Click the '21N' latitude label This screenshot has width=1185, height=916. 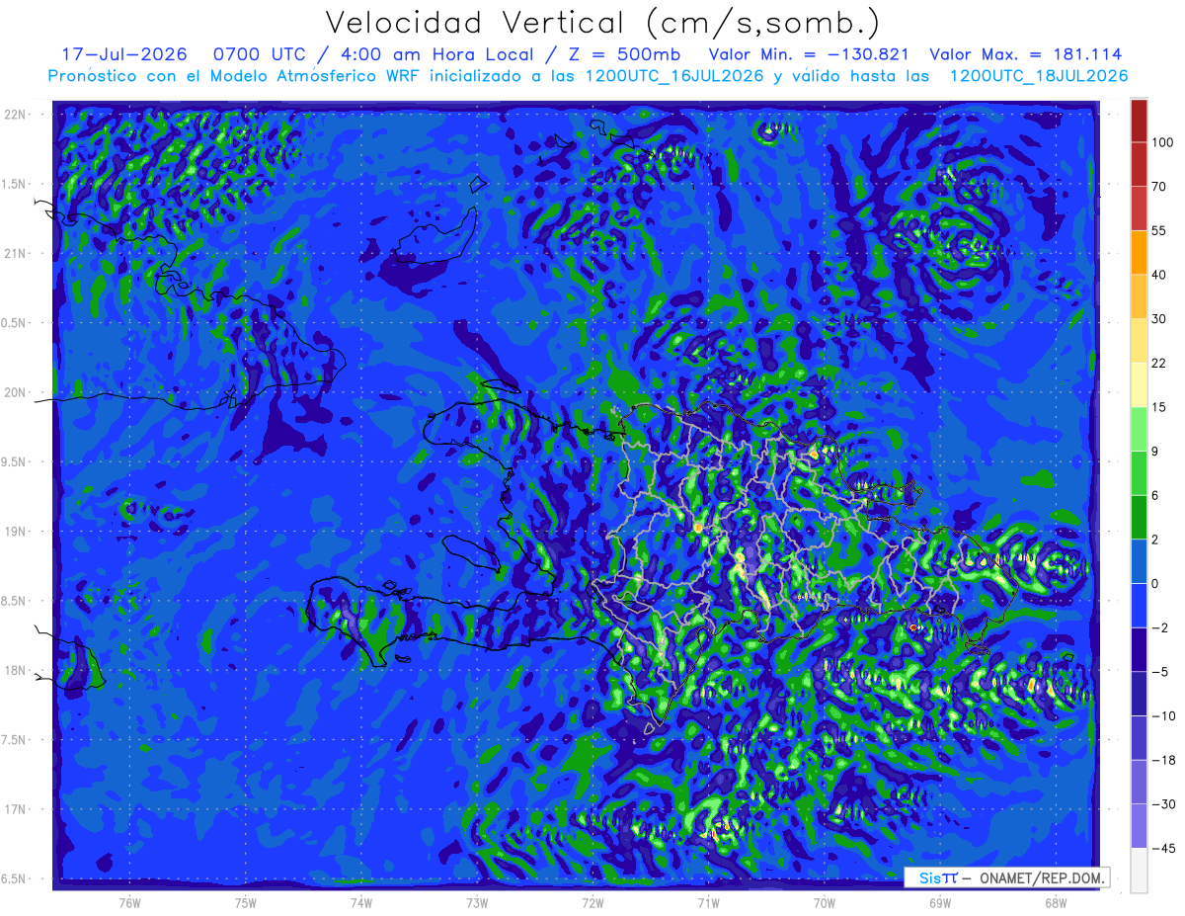[15, 253]
